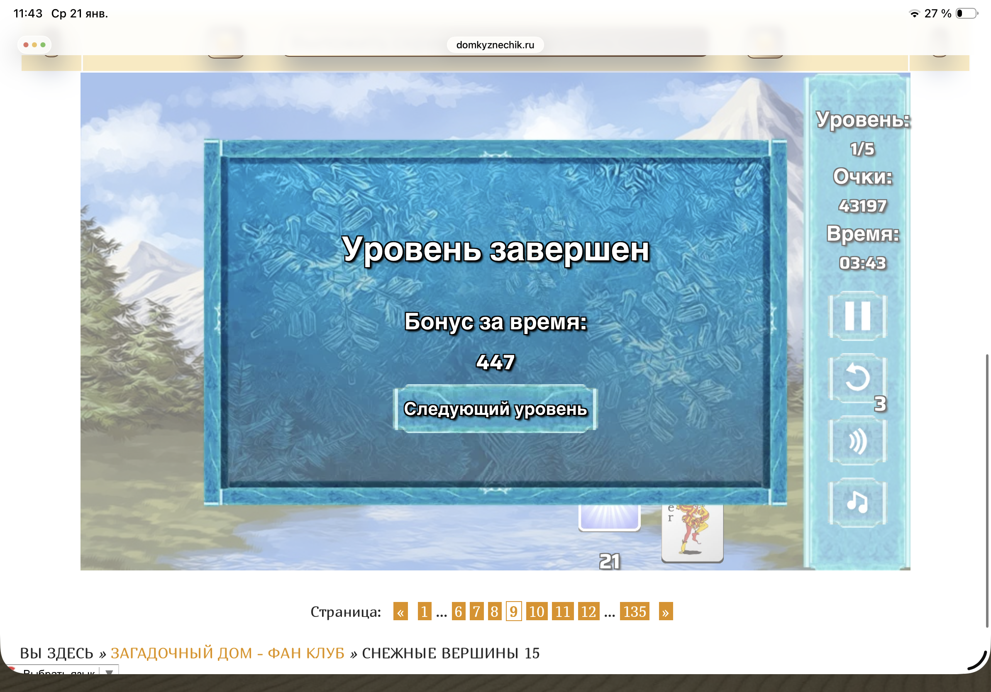
Task: Click the undo arrow icon
Action: click(857, 378)
